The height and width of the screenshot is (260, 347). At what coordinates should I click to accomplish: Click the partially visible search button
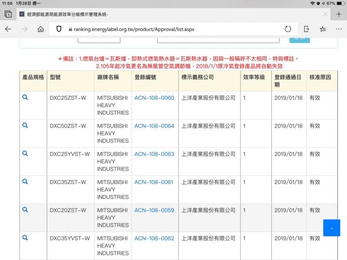click(300, 40)
